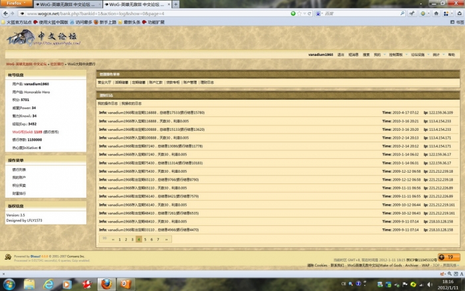Click the 营业大厅 bank menu link
This screenshot has width=465, height=291.
(105, 83)
